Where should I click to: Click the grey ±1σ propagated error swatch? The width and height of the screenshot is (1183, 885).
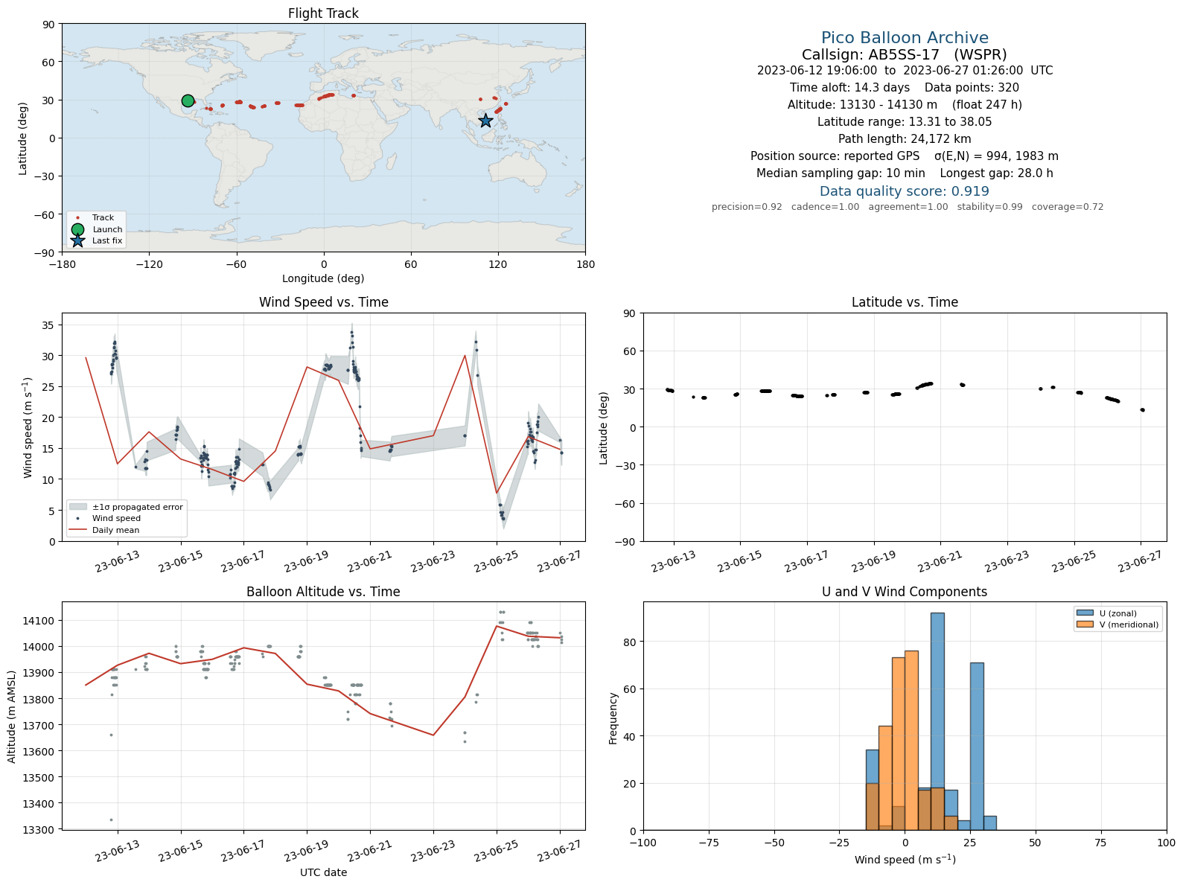click(x=77, y=507)
